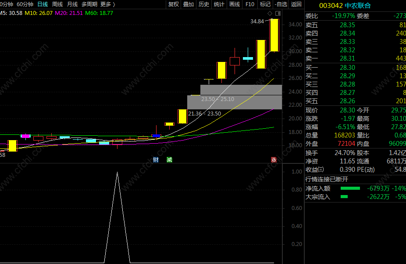
Task: Click the 换手 value 24.70%
Action: coord(345,153)
